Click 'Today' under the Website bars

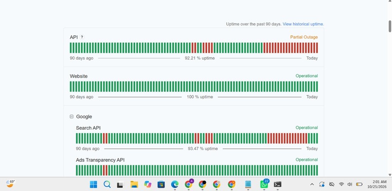point(312,97)
